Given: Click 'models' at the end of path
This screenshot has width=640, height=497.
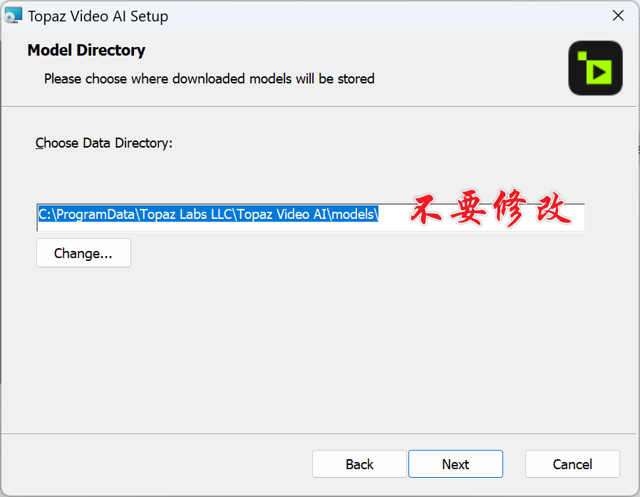Looking at the screenshot, I should (x=353, y=215).
